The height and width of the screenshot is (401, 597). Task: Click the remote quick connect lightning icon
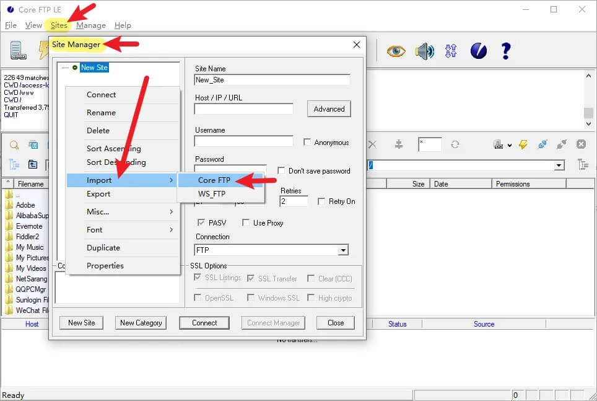click(x=523, y=144)
